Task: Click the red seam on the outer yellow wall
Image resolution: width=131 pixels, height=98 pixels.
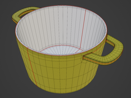Action: tap(32, 67)
